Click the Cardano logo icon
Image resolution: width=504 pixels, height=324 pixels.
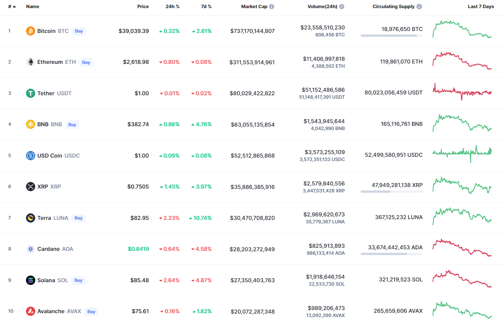tap(31, 249)
